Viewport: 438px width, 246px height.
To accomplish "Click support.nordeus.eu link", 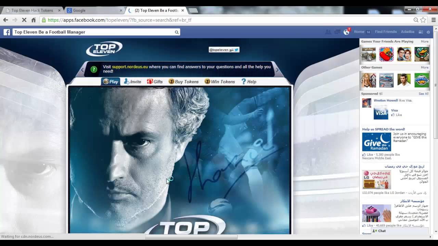I will pyautogui.click(x=130, y=67).
